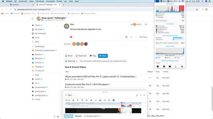Insert a blockquote in the composer
Screen dimensions: 213x119
(91, 100)
